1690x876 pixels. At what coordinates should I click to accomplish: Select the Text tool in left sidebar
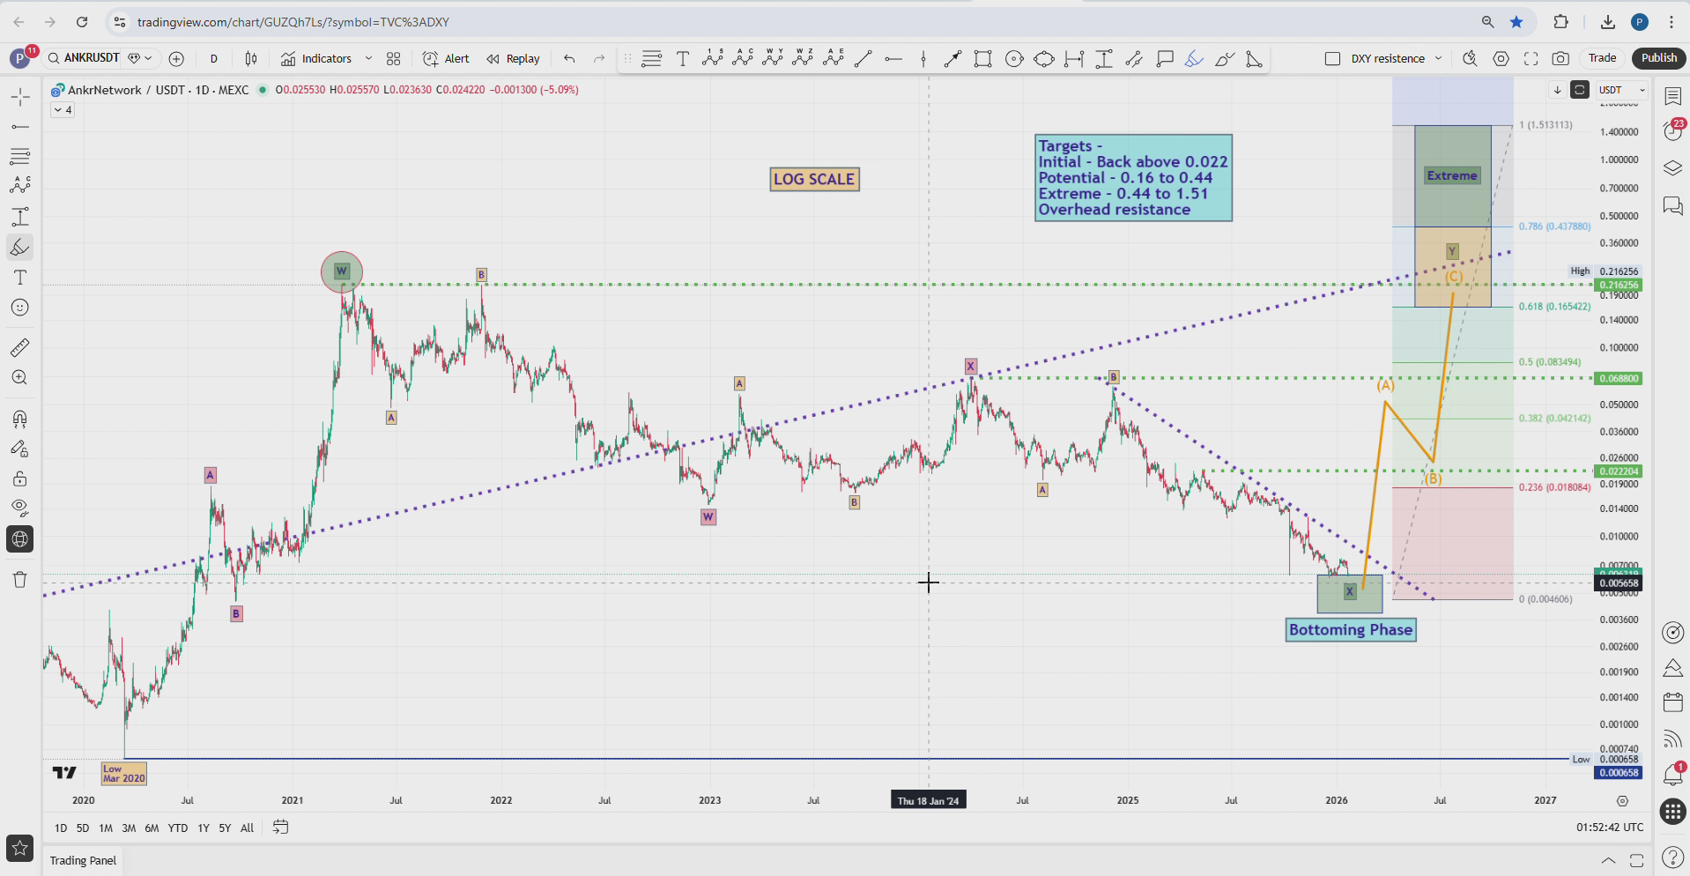pos(19,278)
